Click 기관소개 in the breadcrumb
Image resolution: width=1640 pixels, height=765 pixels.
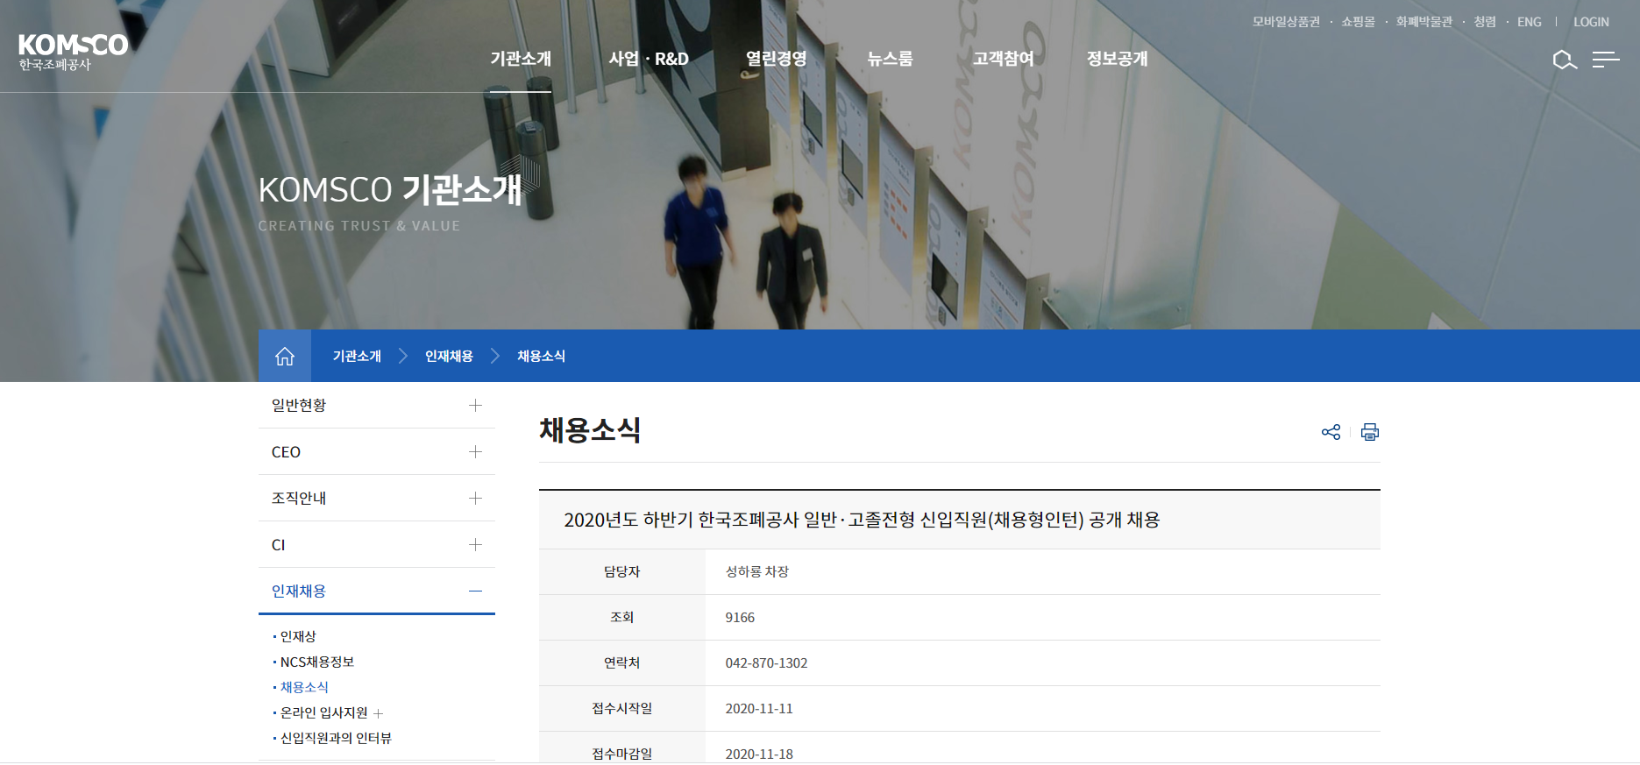pos(357,356)
